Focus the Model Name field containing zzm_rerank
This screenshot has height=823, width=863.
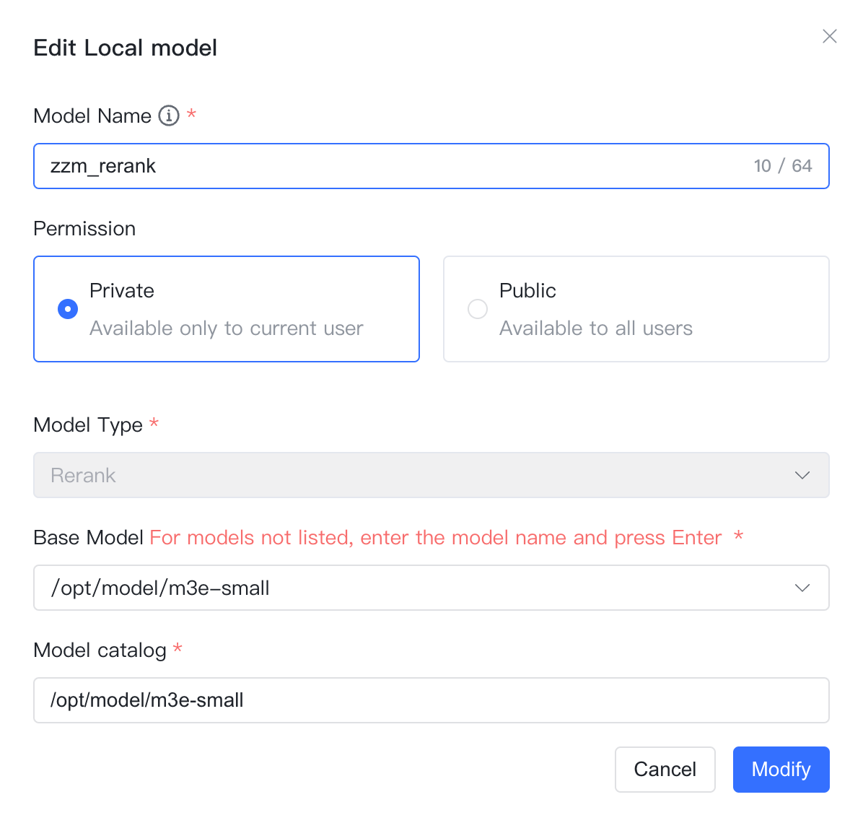coord(431,166)
